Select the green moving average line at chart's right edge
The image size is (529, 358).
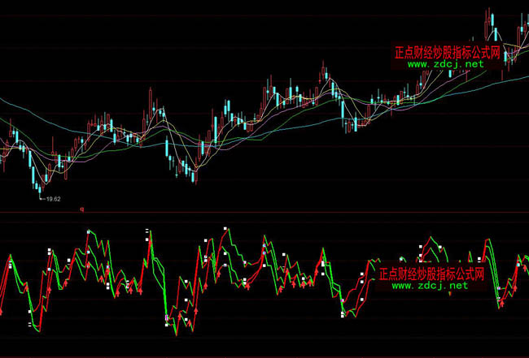[x=521, y=65]
